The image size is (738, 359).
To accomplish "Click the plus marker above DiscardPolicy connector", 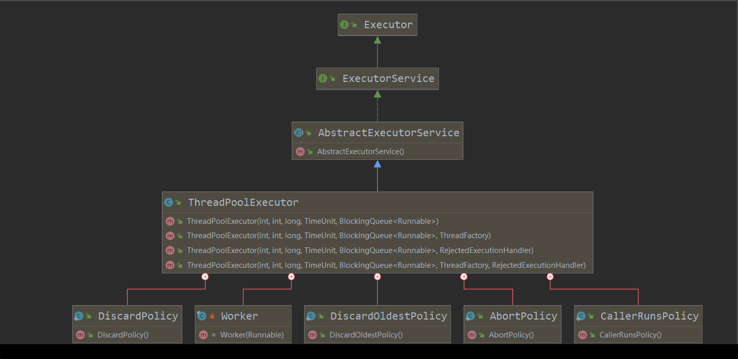I will coord(205,277).
